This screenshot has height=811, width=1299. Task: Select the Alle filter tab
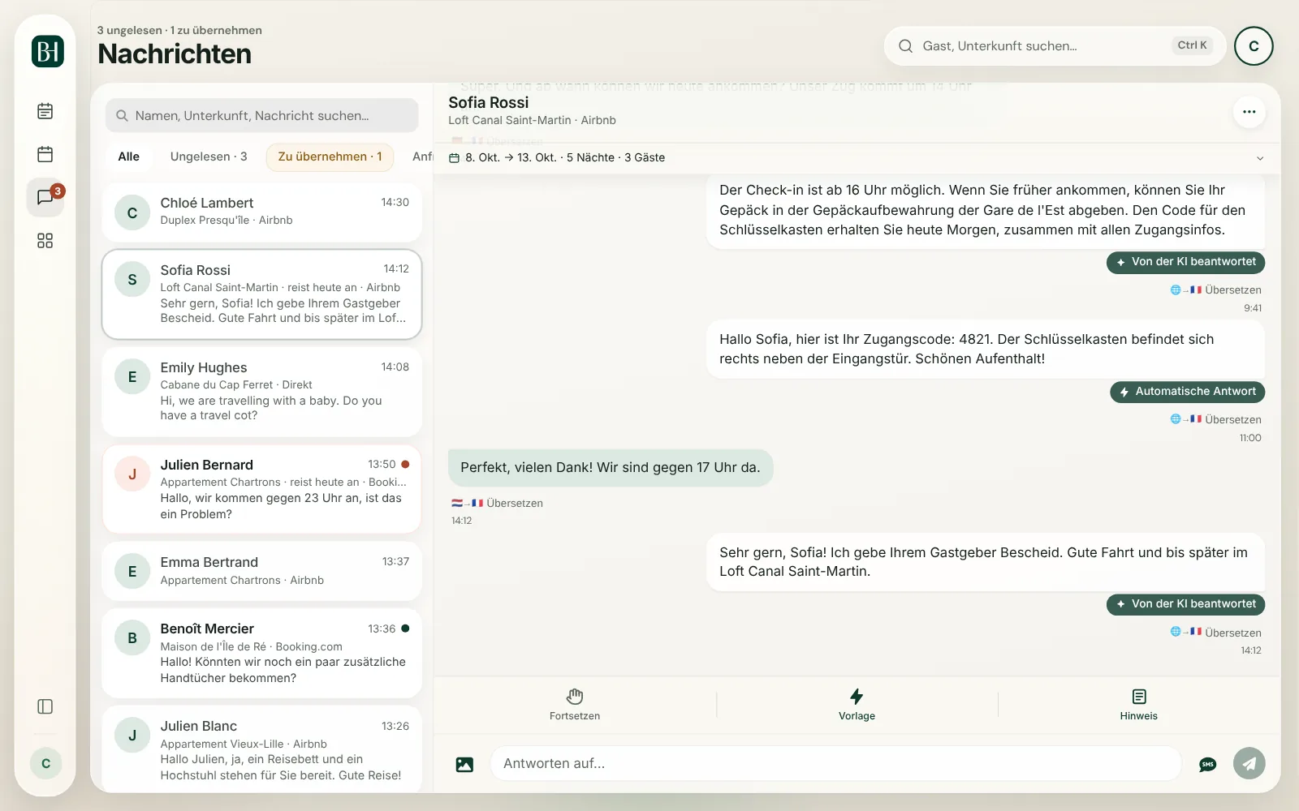pos(129,157)
